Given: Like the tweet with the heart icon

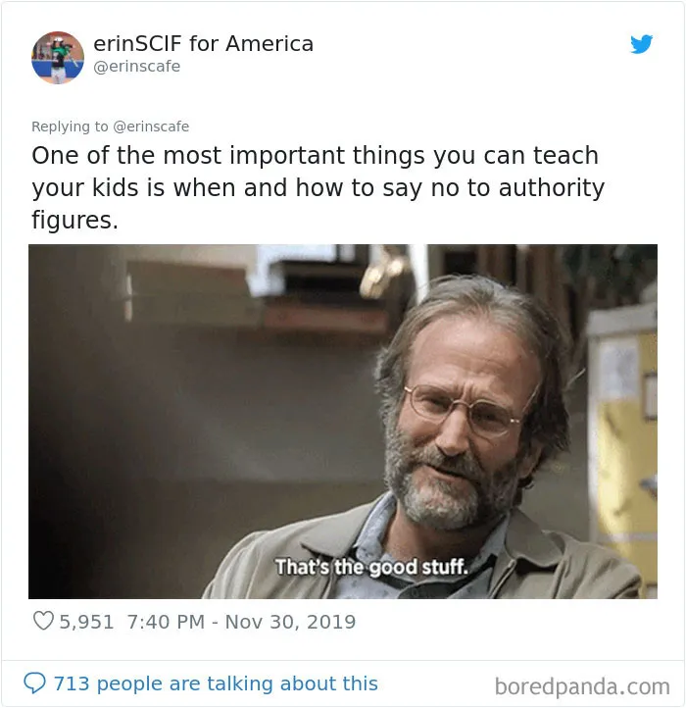Looking at the screenshot, I should (x=44, y=621).
